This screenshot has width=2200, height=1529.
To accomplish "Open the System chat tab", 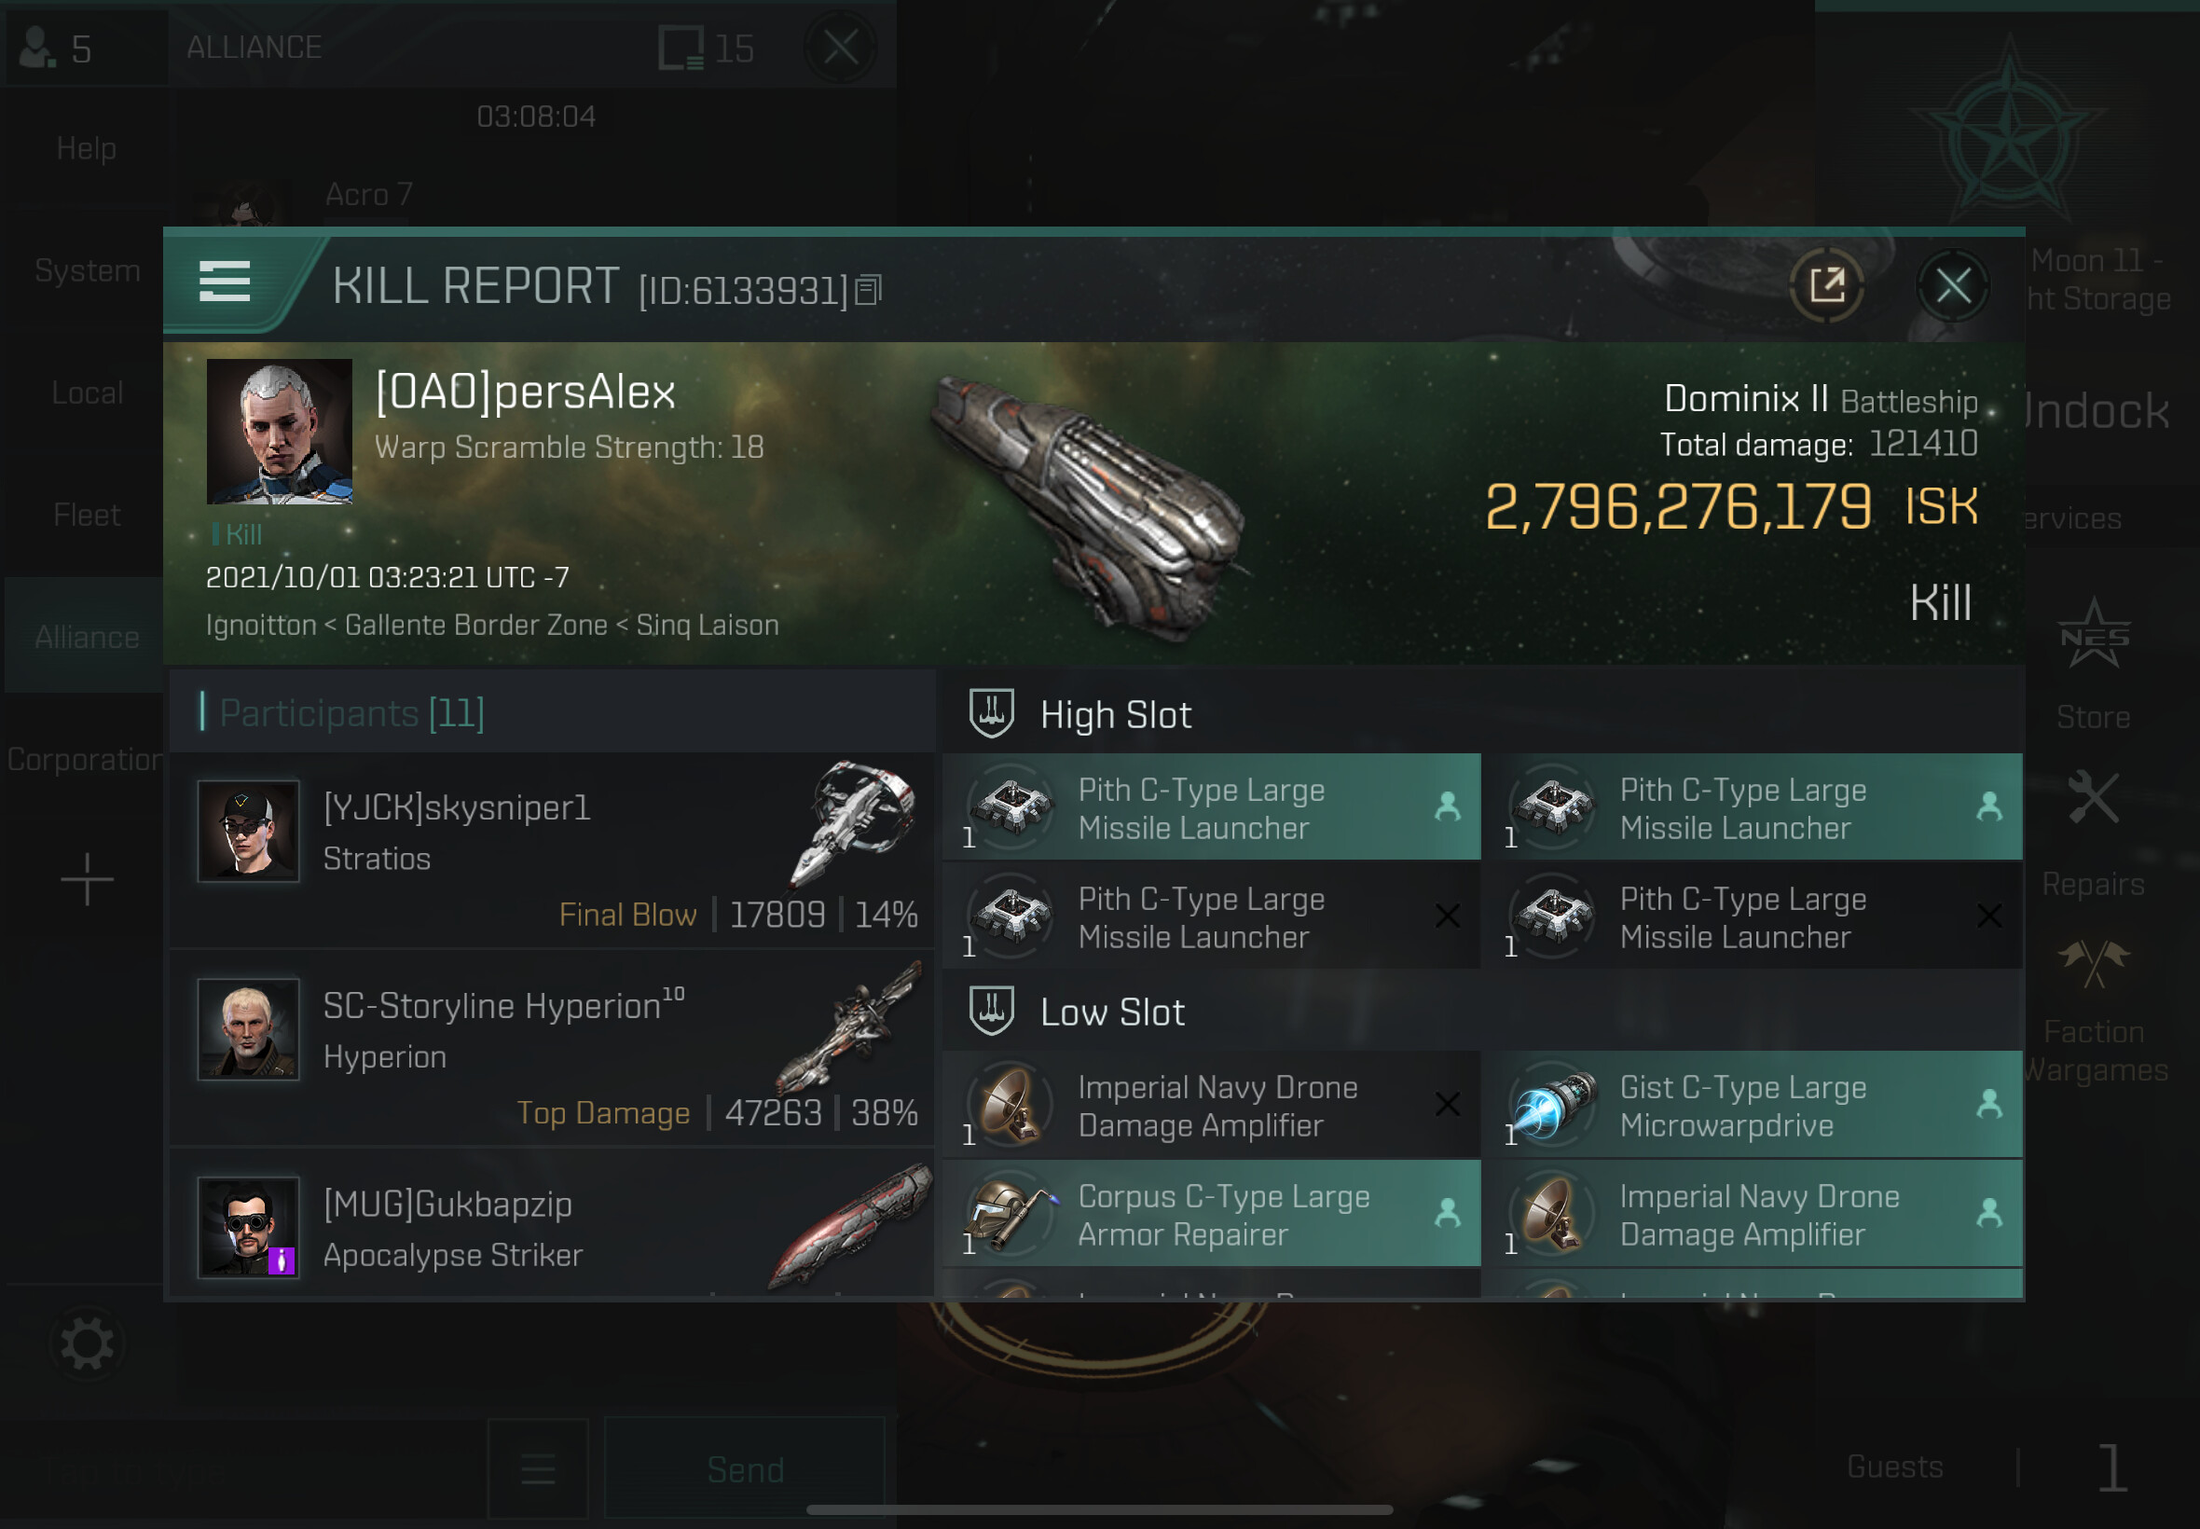I will (87, 271).
